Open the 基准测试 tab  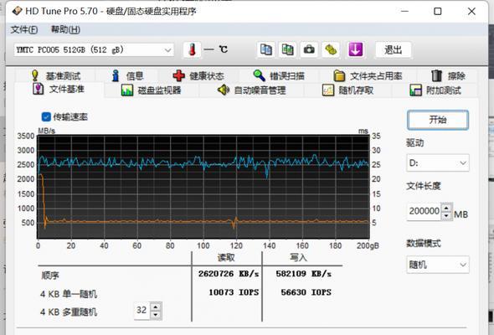56,76
